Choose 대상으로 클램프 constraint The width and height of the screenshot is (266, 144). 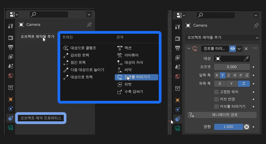click(x=83, y=48)
